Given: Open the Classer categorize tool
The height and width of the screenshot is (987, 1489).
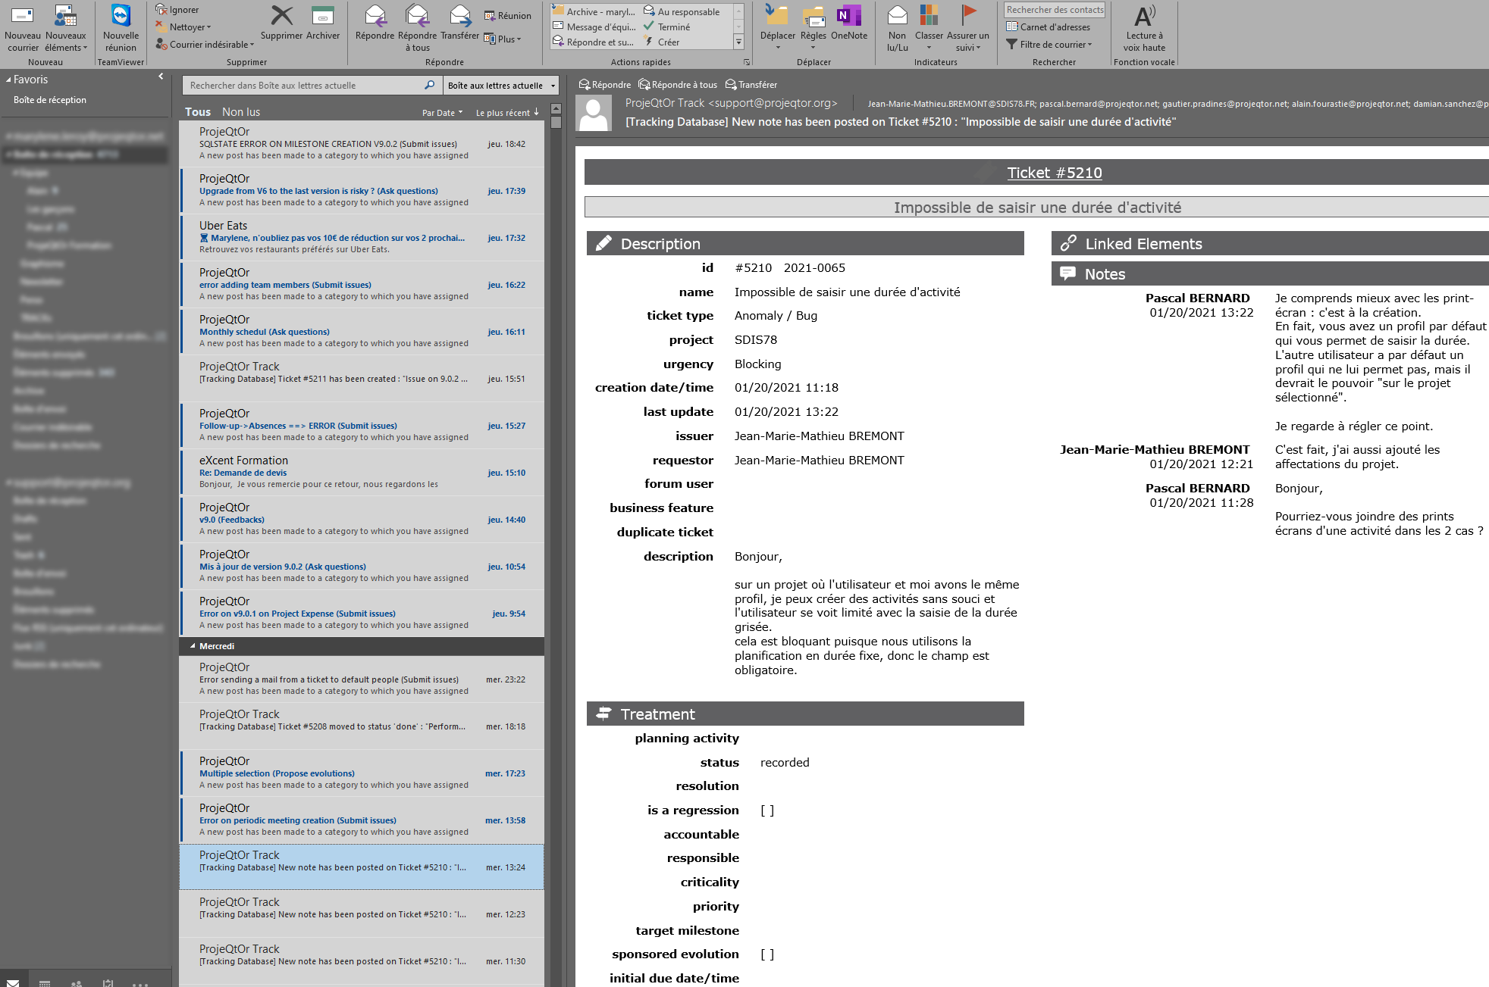Looking at the screenshot, I should 928,27.
